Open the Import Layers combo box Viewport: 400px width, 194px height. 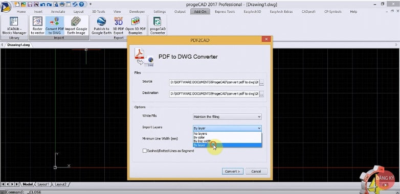pyautogui.click(x=227, y=128)
